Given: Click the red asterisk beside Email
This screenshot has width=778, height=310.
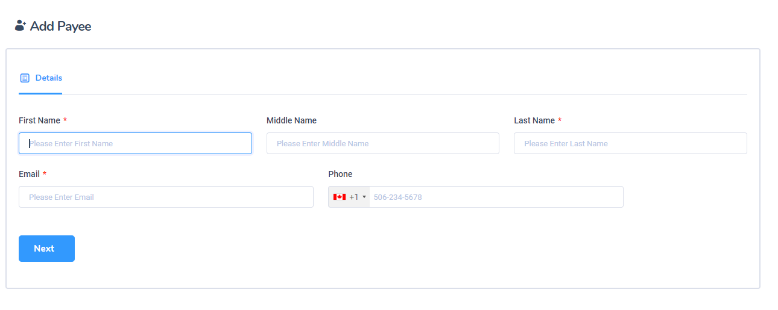Looking at the screenshot, I should [x=45, y=174].
